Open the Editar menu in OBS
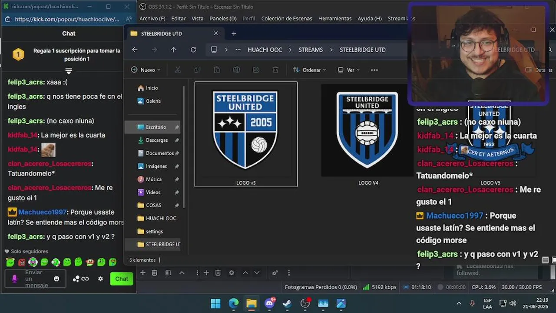The height and width of the screenshot is (313, 556). [179, 19]
